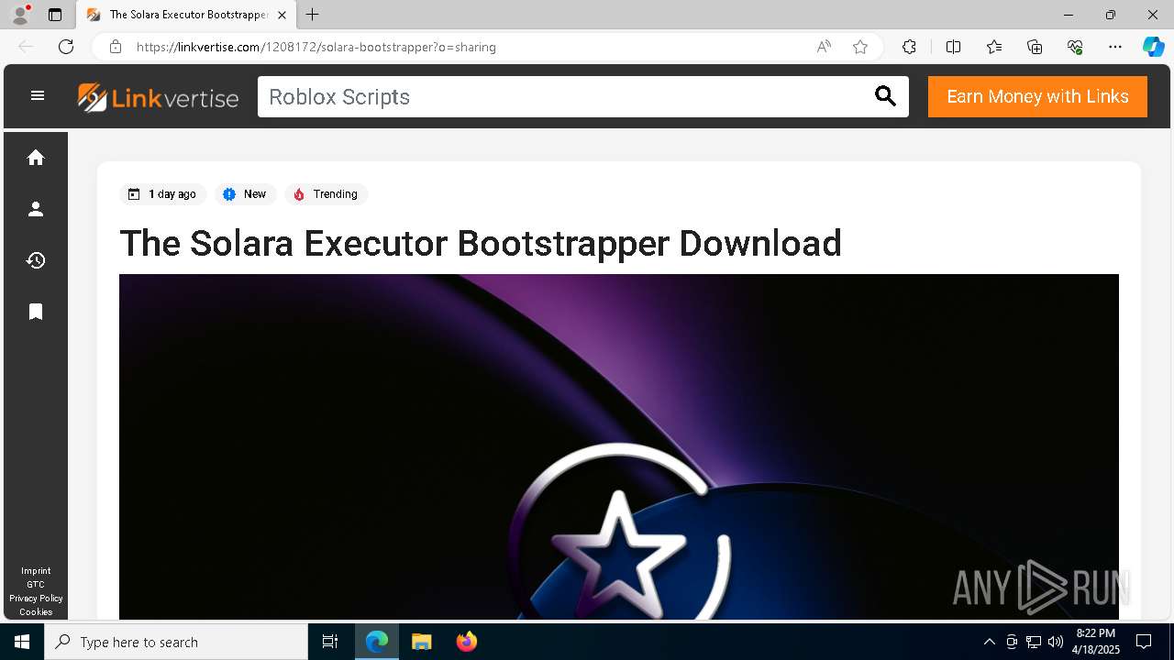
Task: Open a new browser tab
Action: (313, 15)
